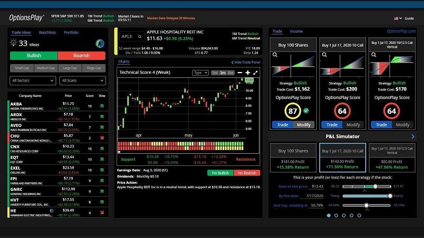Click Trade under Buy 100 Shares
This screenshot has height=238, width=424.
pyautogui.click(x=282, y=125)
